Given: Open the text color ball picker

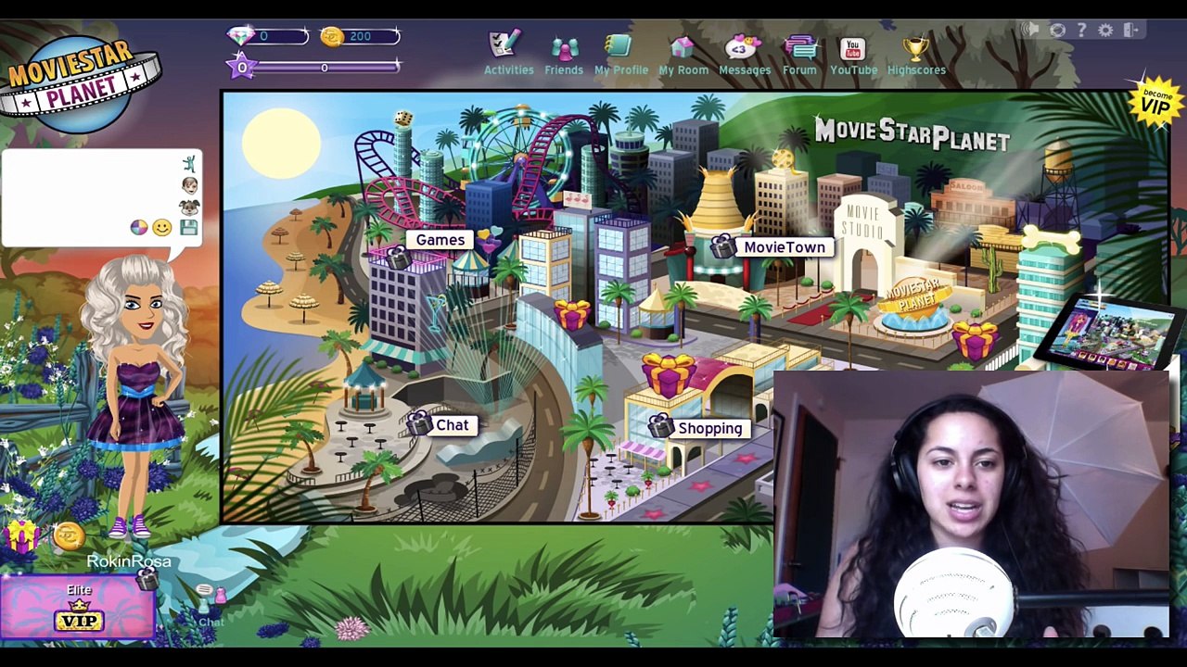Looking at the screenshot, I should [138, 227].
